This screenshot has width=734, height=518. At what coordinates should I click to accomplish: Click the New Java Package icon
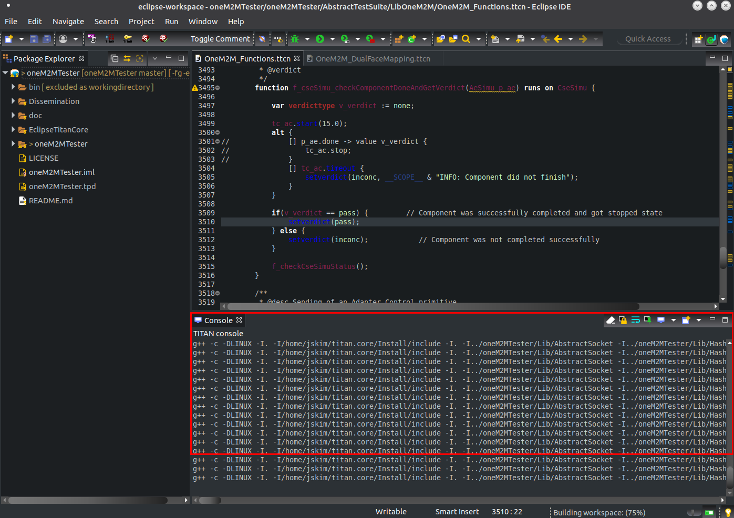[399, 39]
